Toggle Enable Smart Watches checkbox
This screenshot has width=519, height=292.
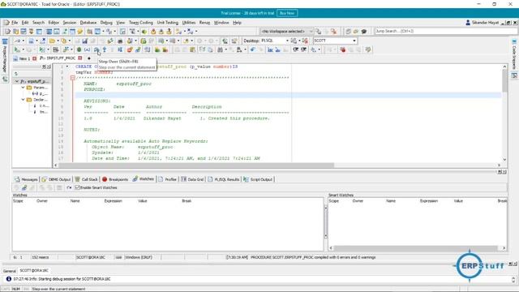click(x=77, y=187)
